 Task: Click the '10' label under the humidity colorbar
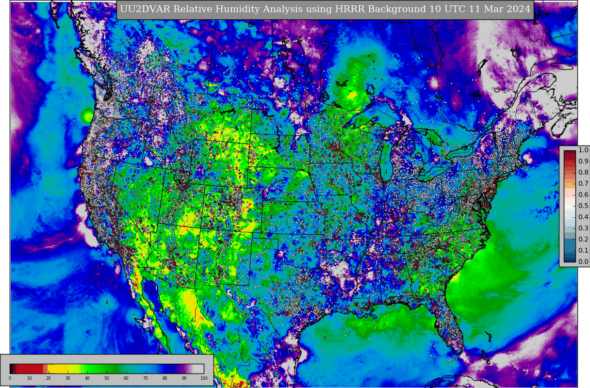pos(29,378)
